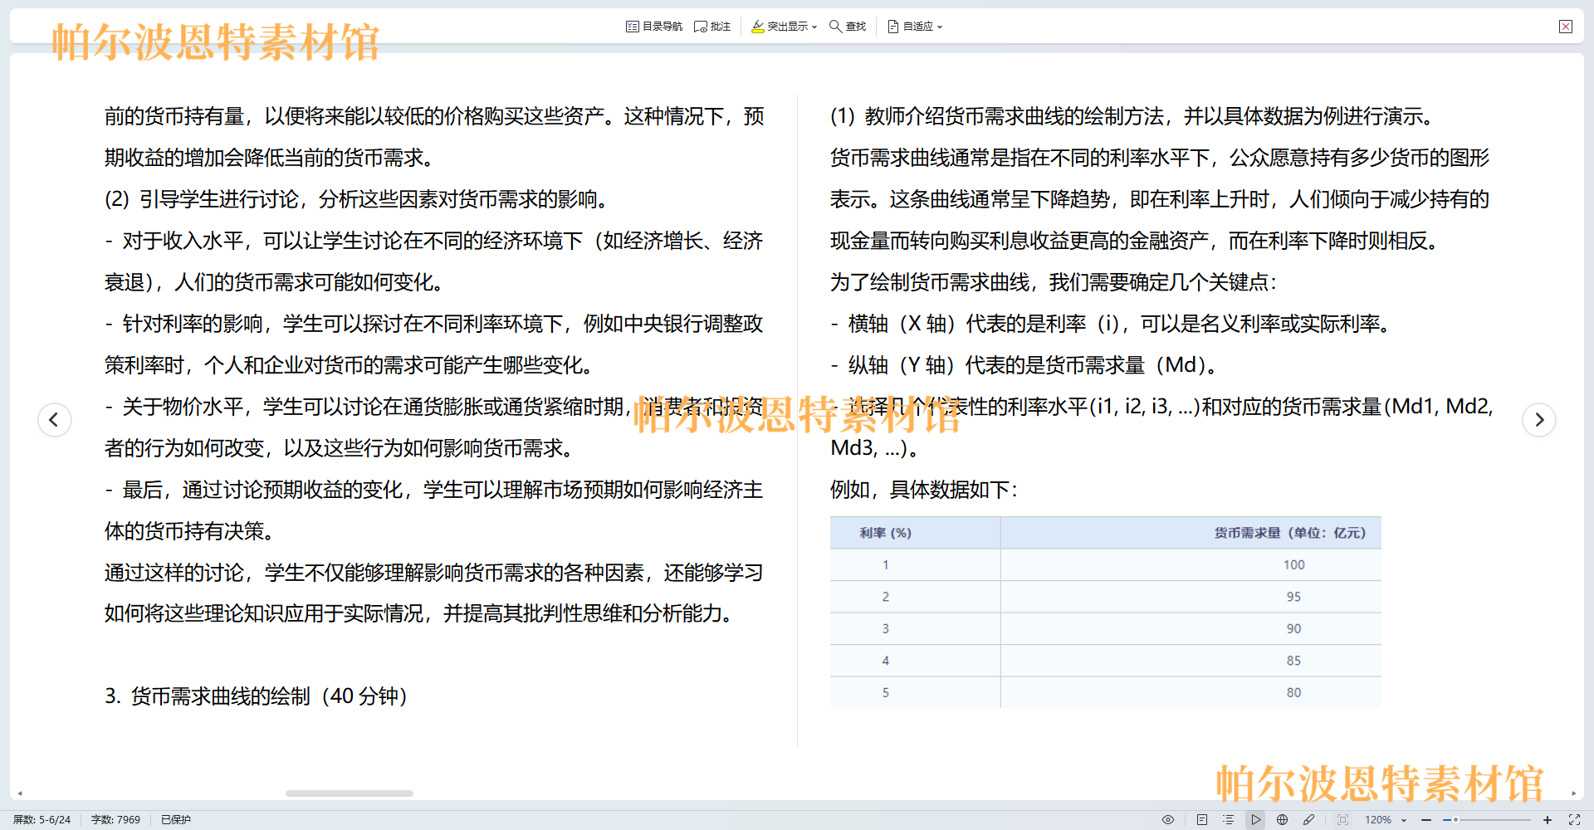Zoom in with the plus button

(x=1548, y=819)
